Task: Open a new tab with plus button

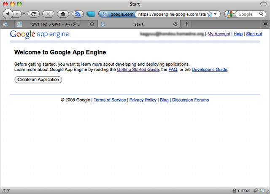Action: click(x=186, y=24)
